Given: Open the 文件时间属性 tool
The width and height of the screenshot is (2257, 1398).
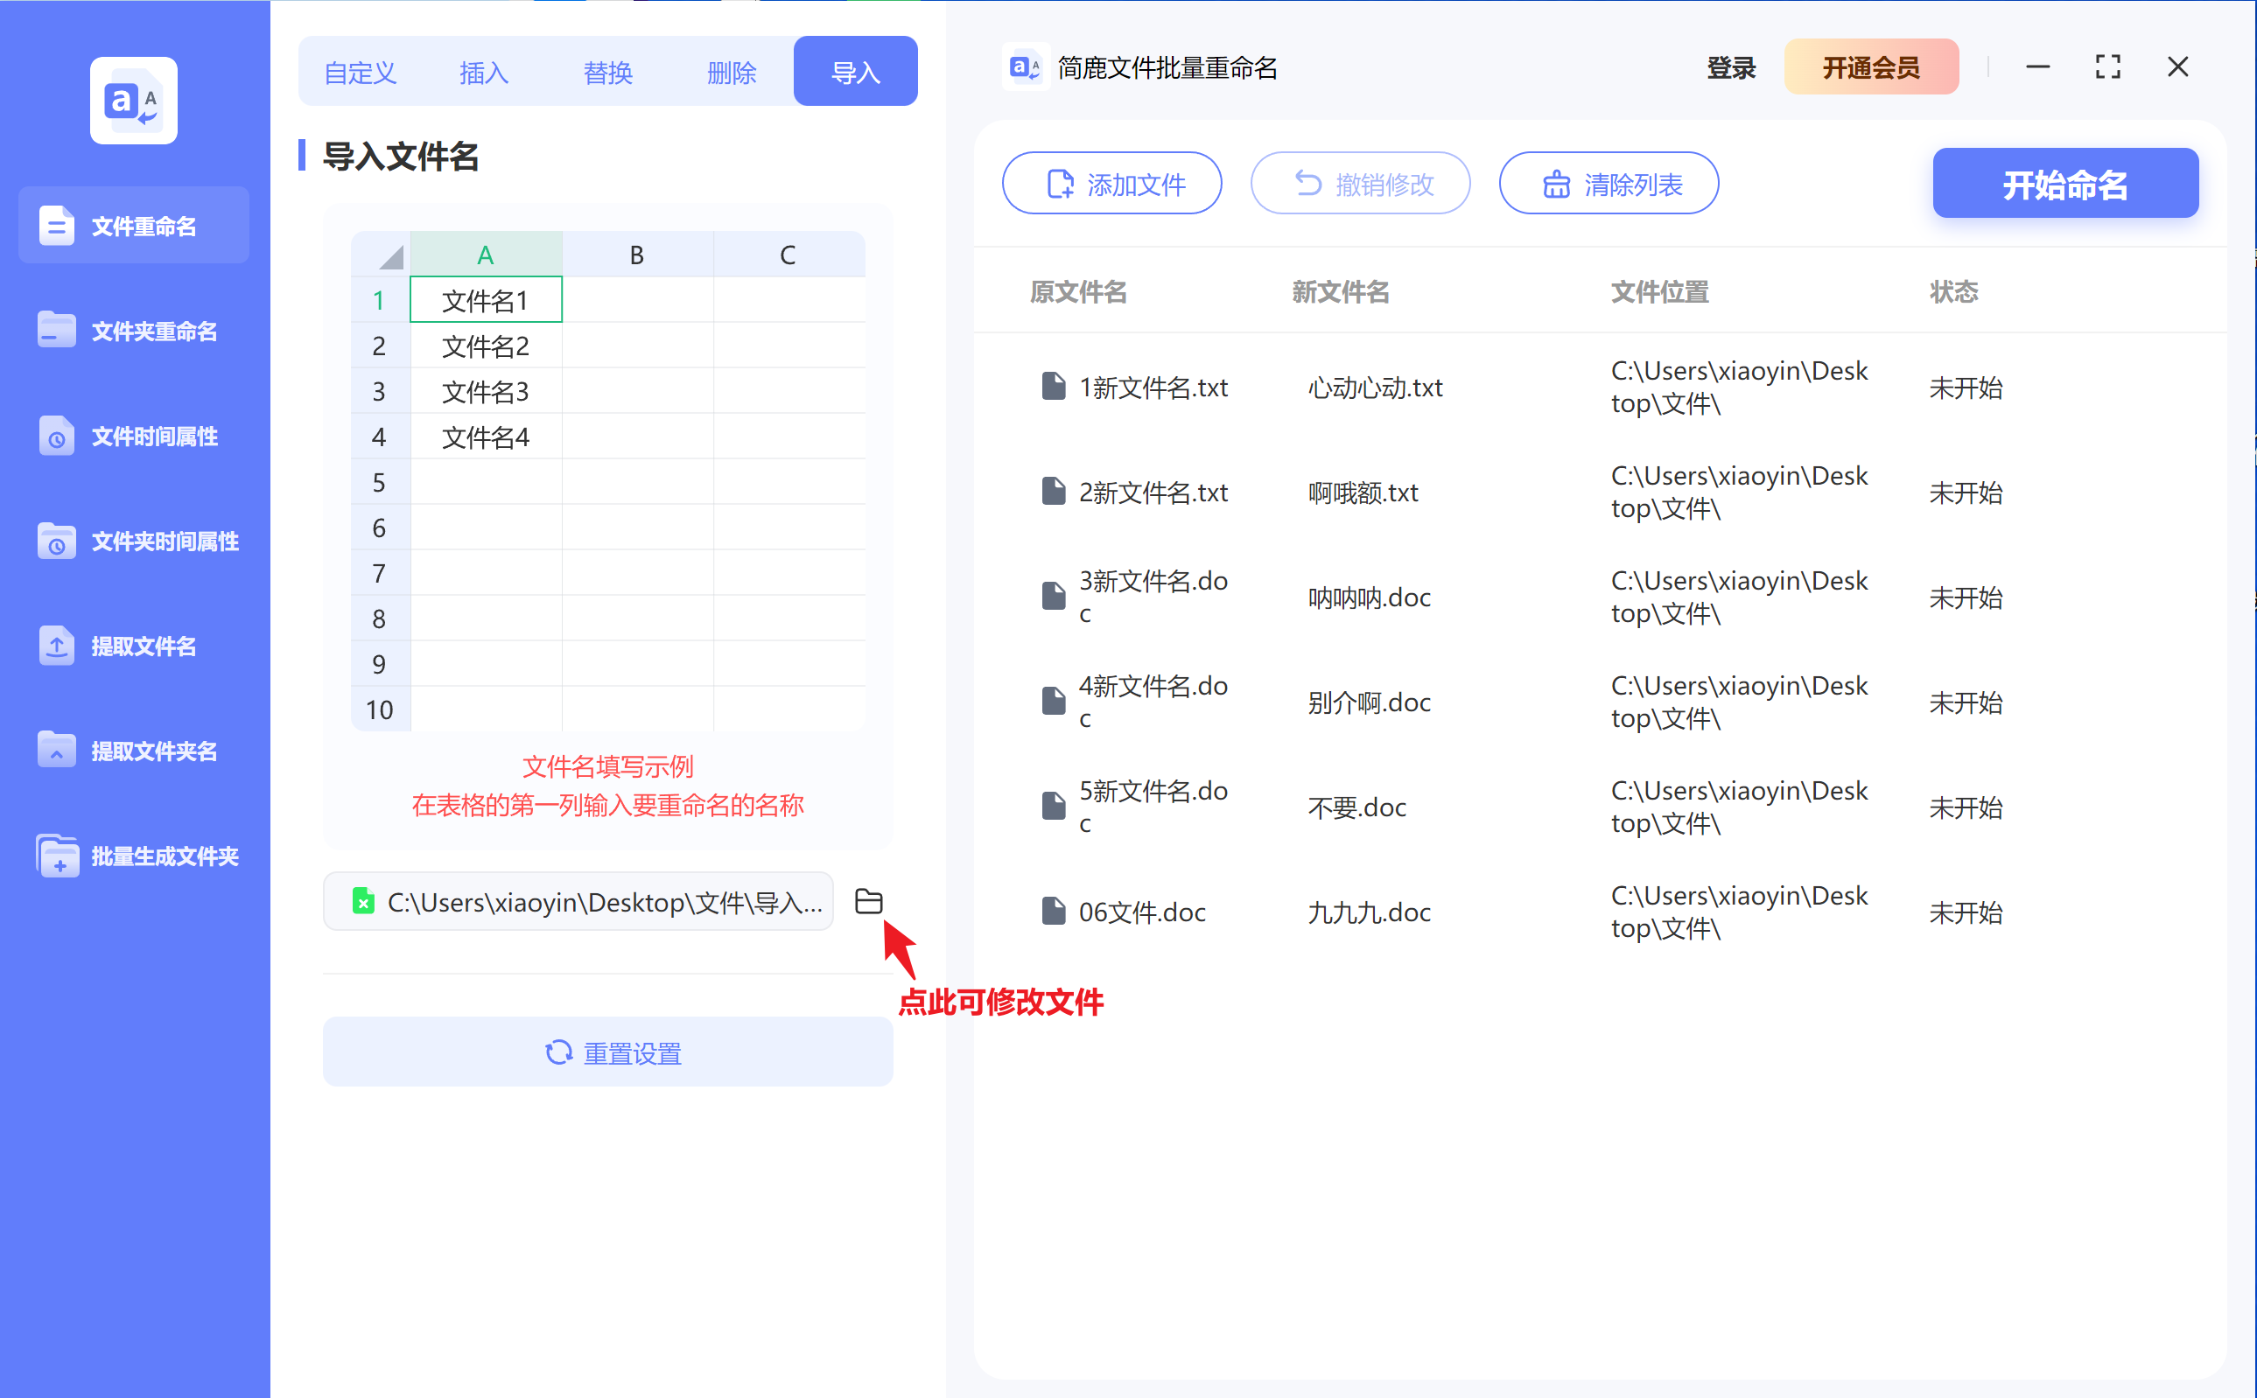Looking at the screenshot, I should click(133, 436).
